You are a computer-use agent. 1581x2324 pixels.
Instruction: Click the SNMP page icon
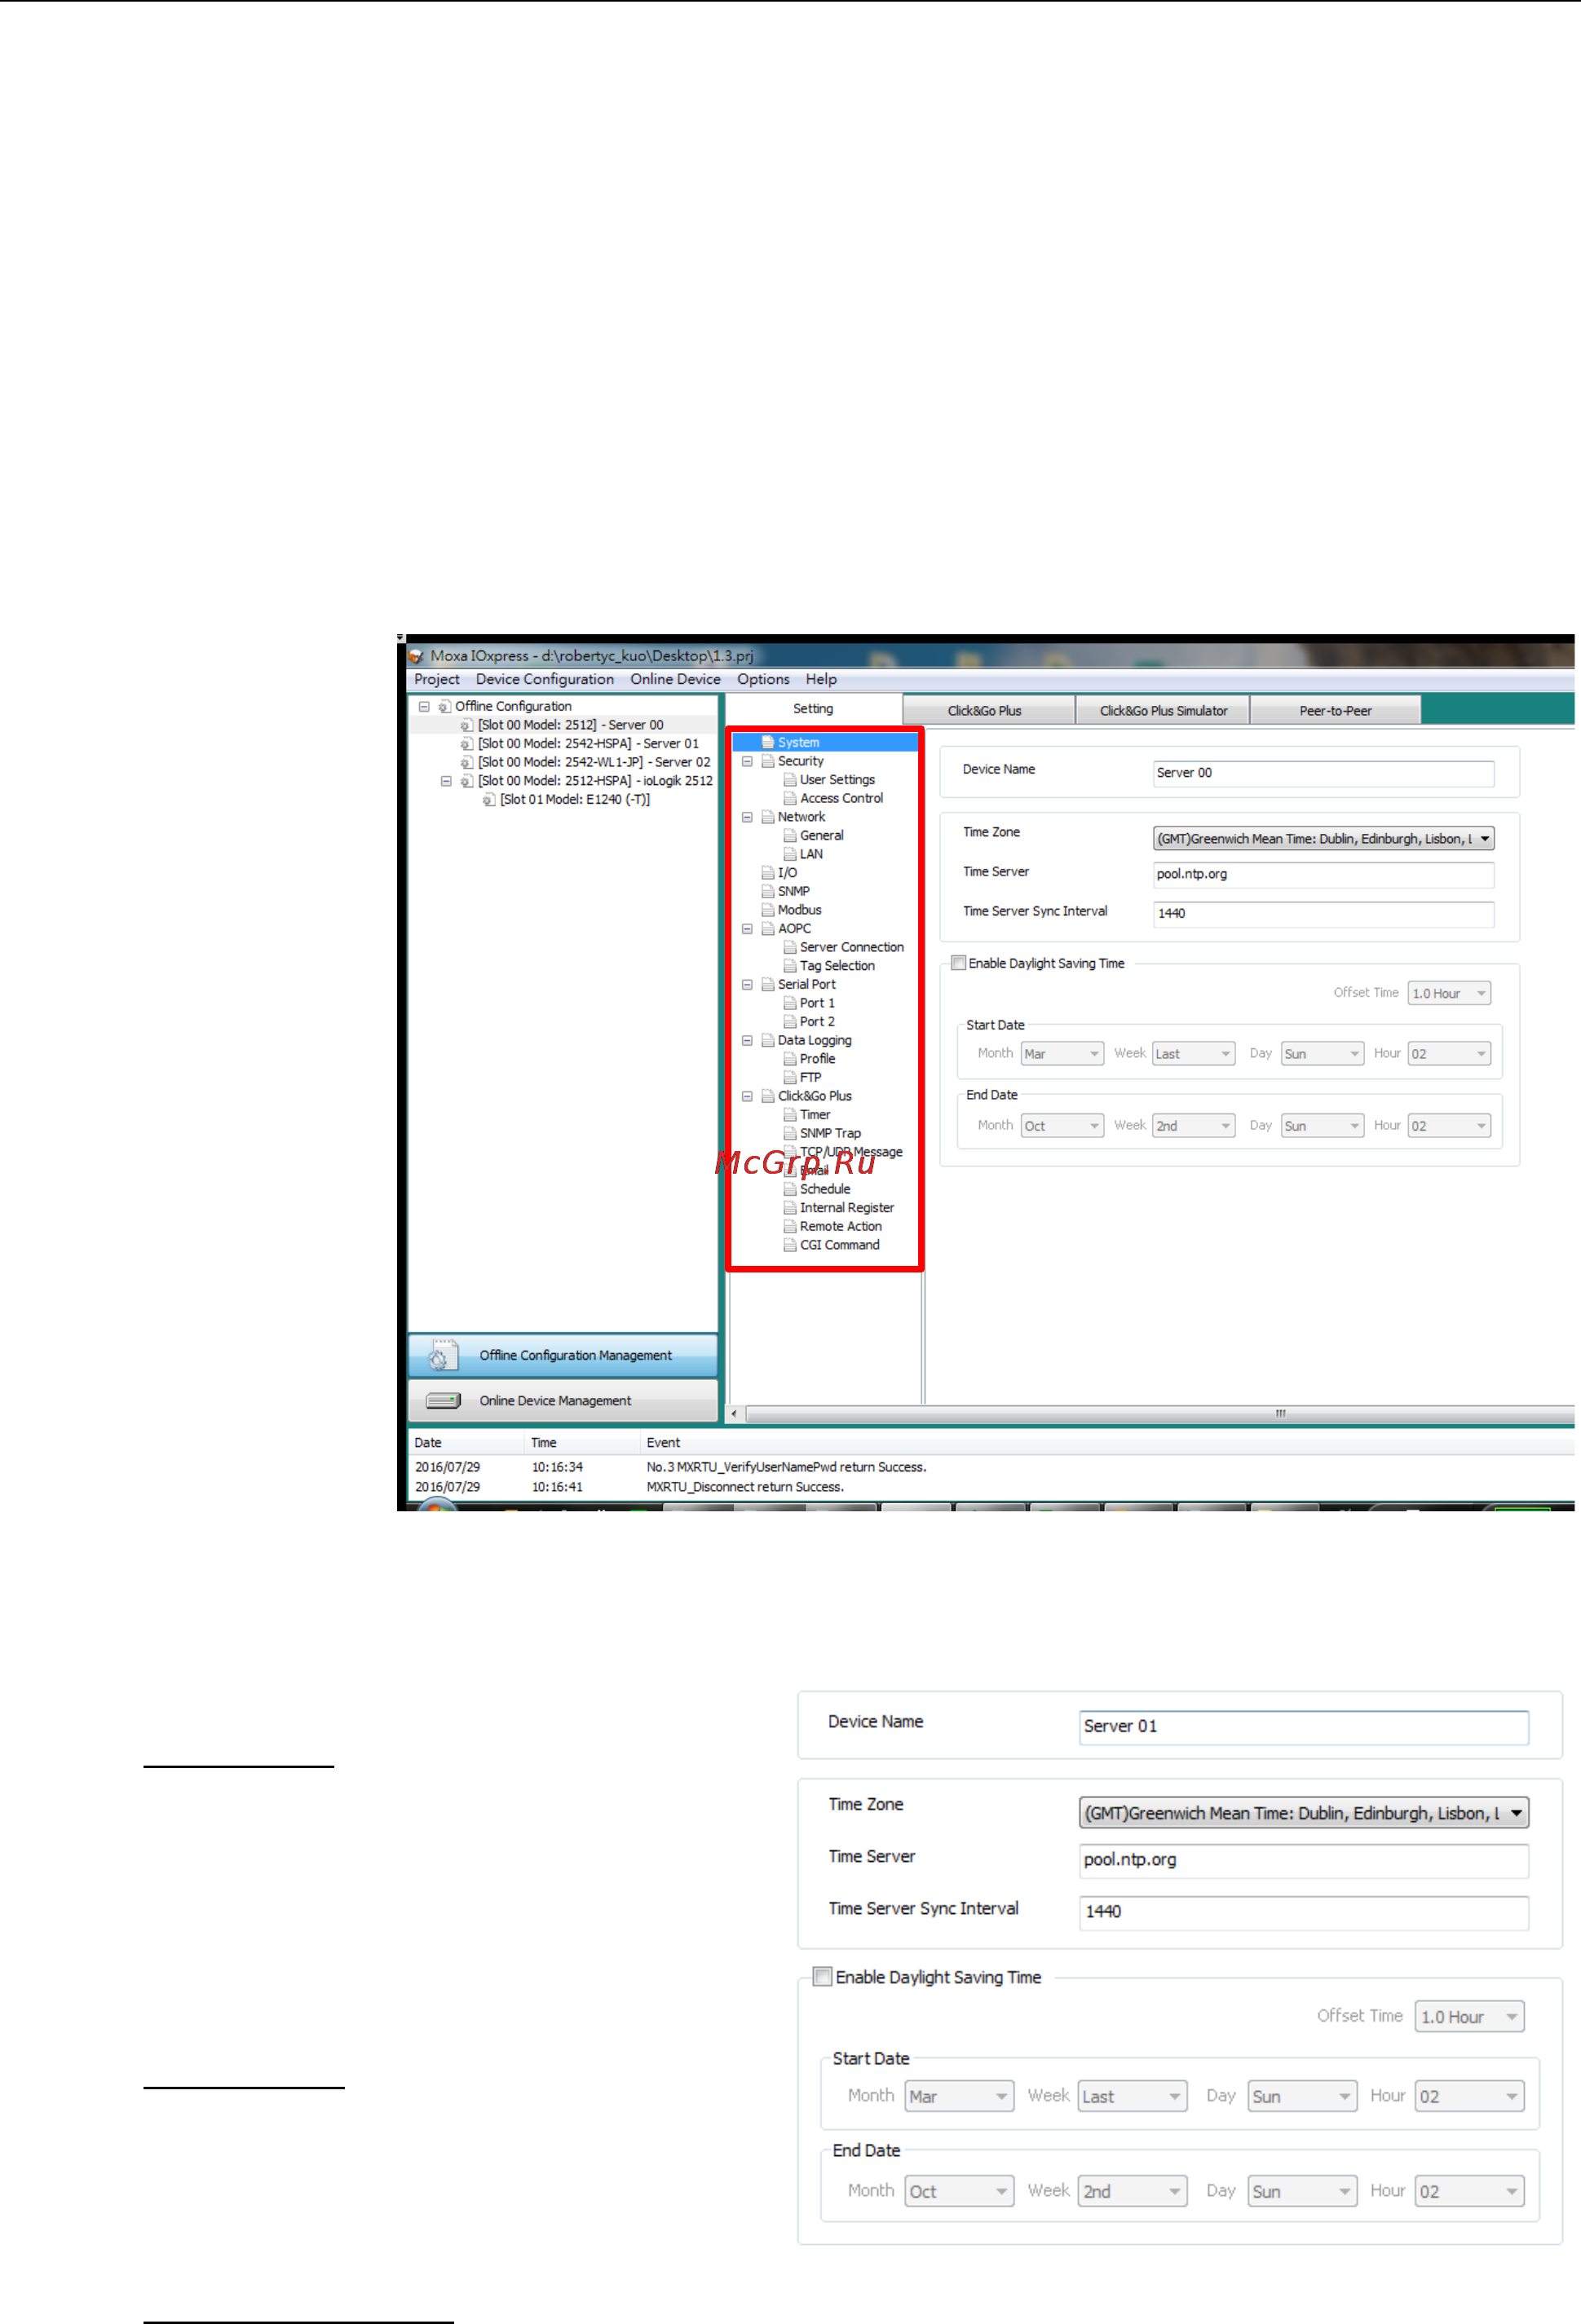(768, 891)
